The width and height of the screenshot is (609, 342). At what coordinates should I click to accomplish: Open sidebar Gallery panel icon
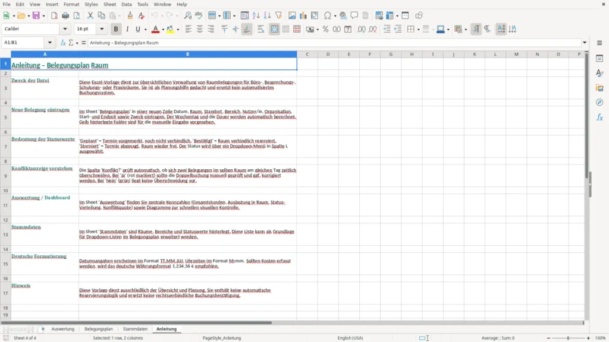coord(599,88)
